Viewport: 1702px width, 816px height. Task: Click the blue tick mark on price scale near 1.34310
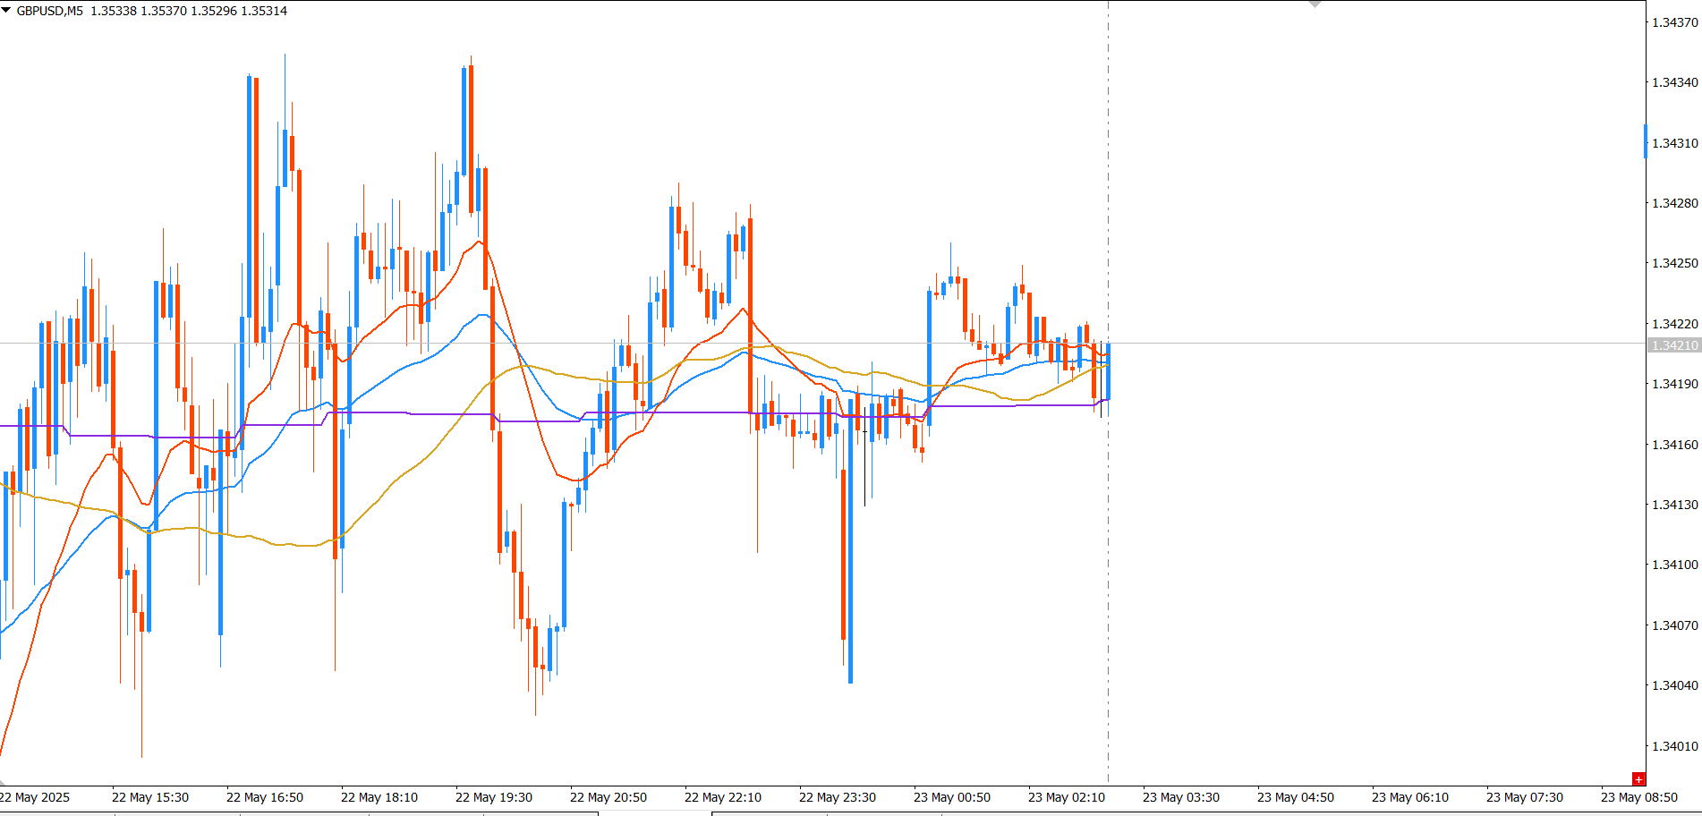1645,141
